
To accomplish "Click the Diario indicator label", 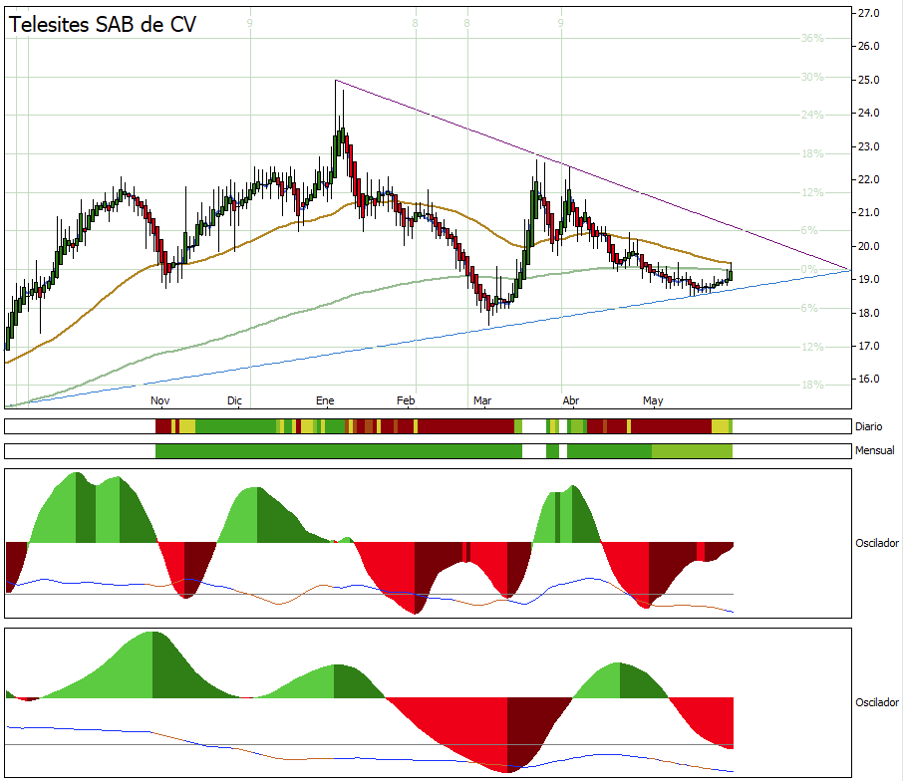I will 868,426.
